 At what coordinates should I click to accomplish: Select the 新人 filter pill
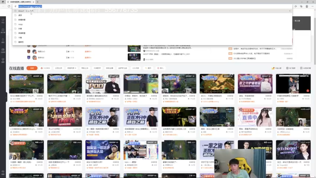point(160,68)
